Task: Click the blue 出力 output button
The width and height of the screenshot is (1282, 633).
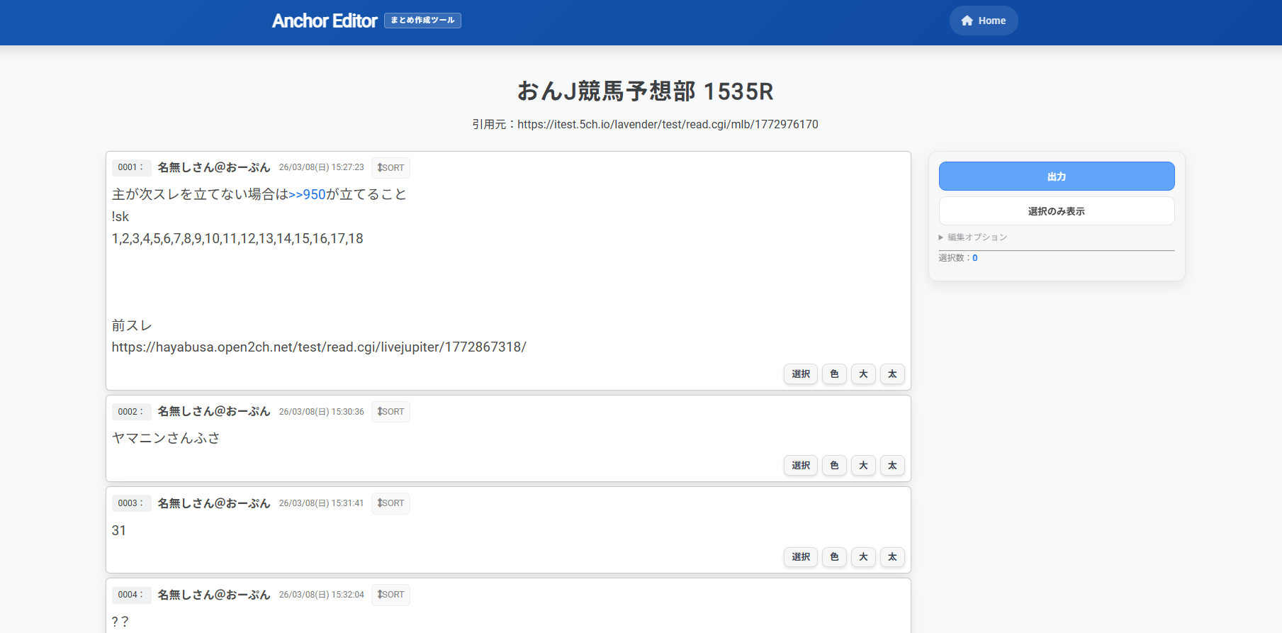Action: (x=1056, y=177)
